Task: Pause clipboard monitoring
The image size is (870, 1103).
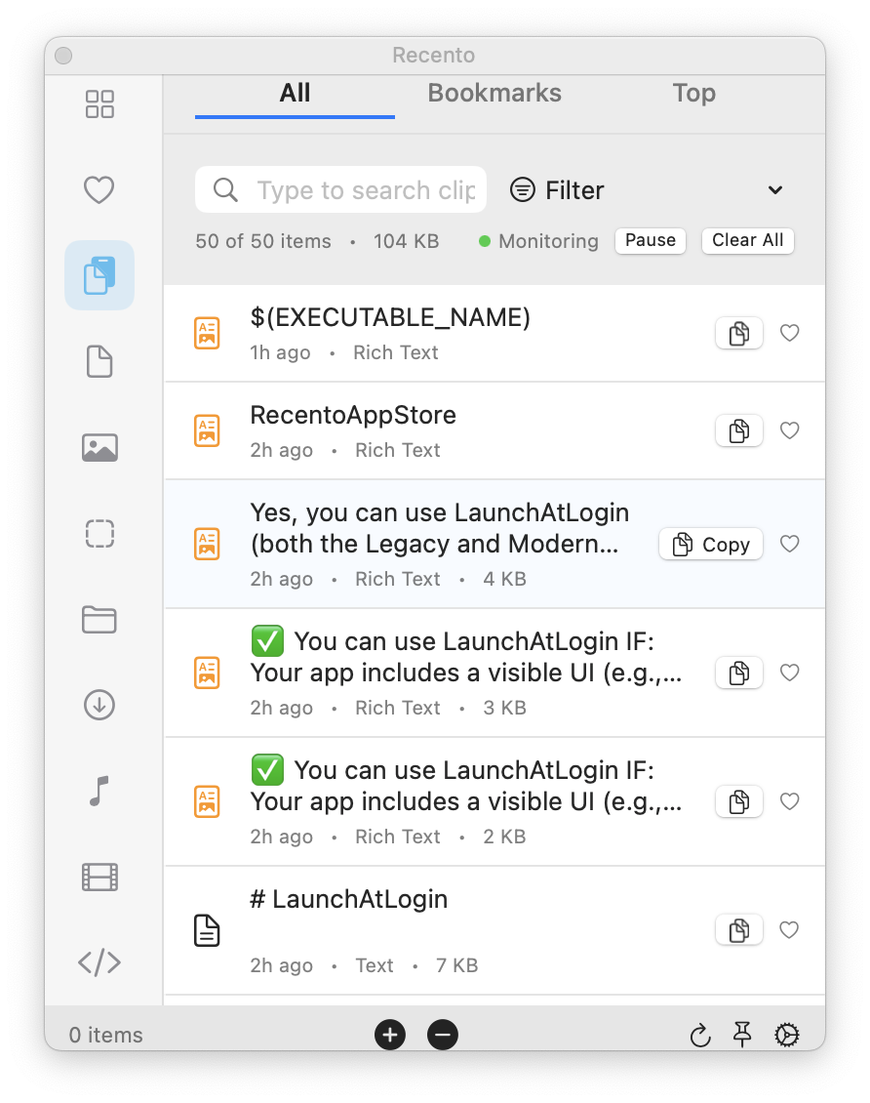Action: pyautogui.click(x=650, y=240)
